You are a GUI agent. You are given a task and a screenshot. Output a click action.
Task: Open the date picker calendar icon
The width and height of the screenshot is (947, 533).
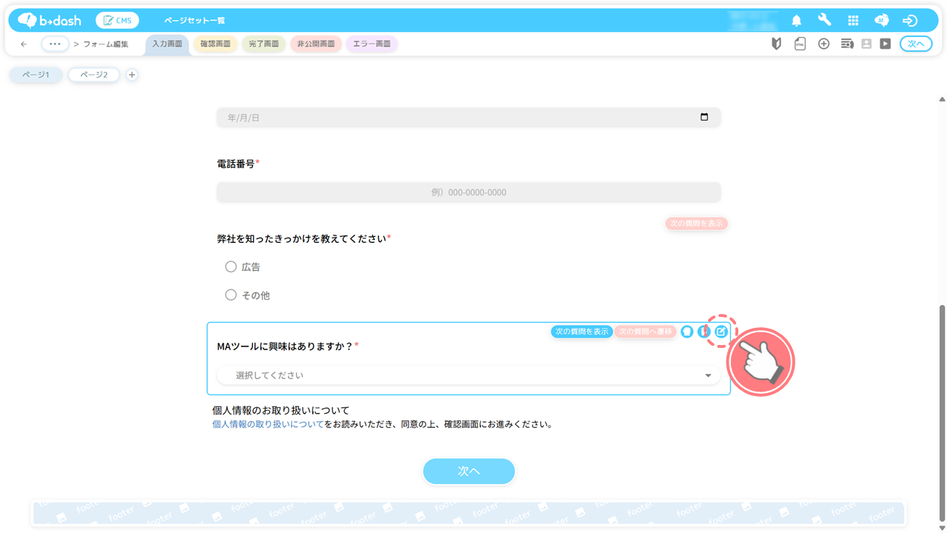(704, 117)
